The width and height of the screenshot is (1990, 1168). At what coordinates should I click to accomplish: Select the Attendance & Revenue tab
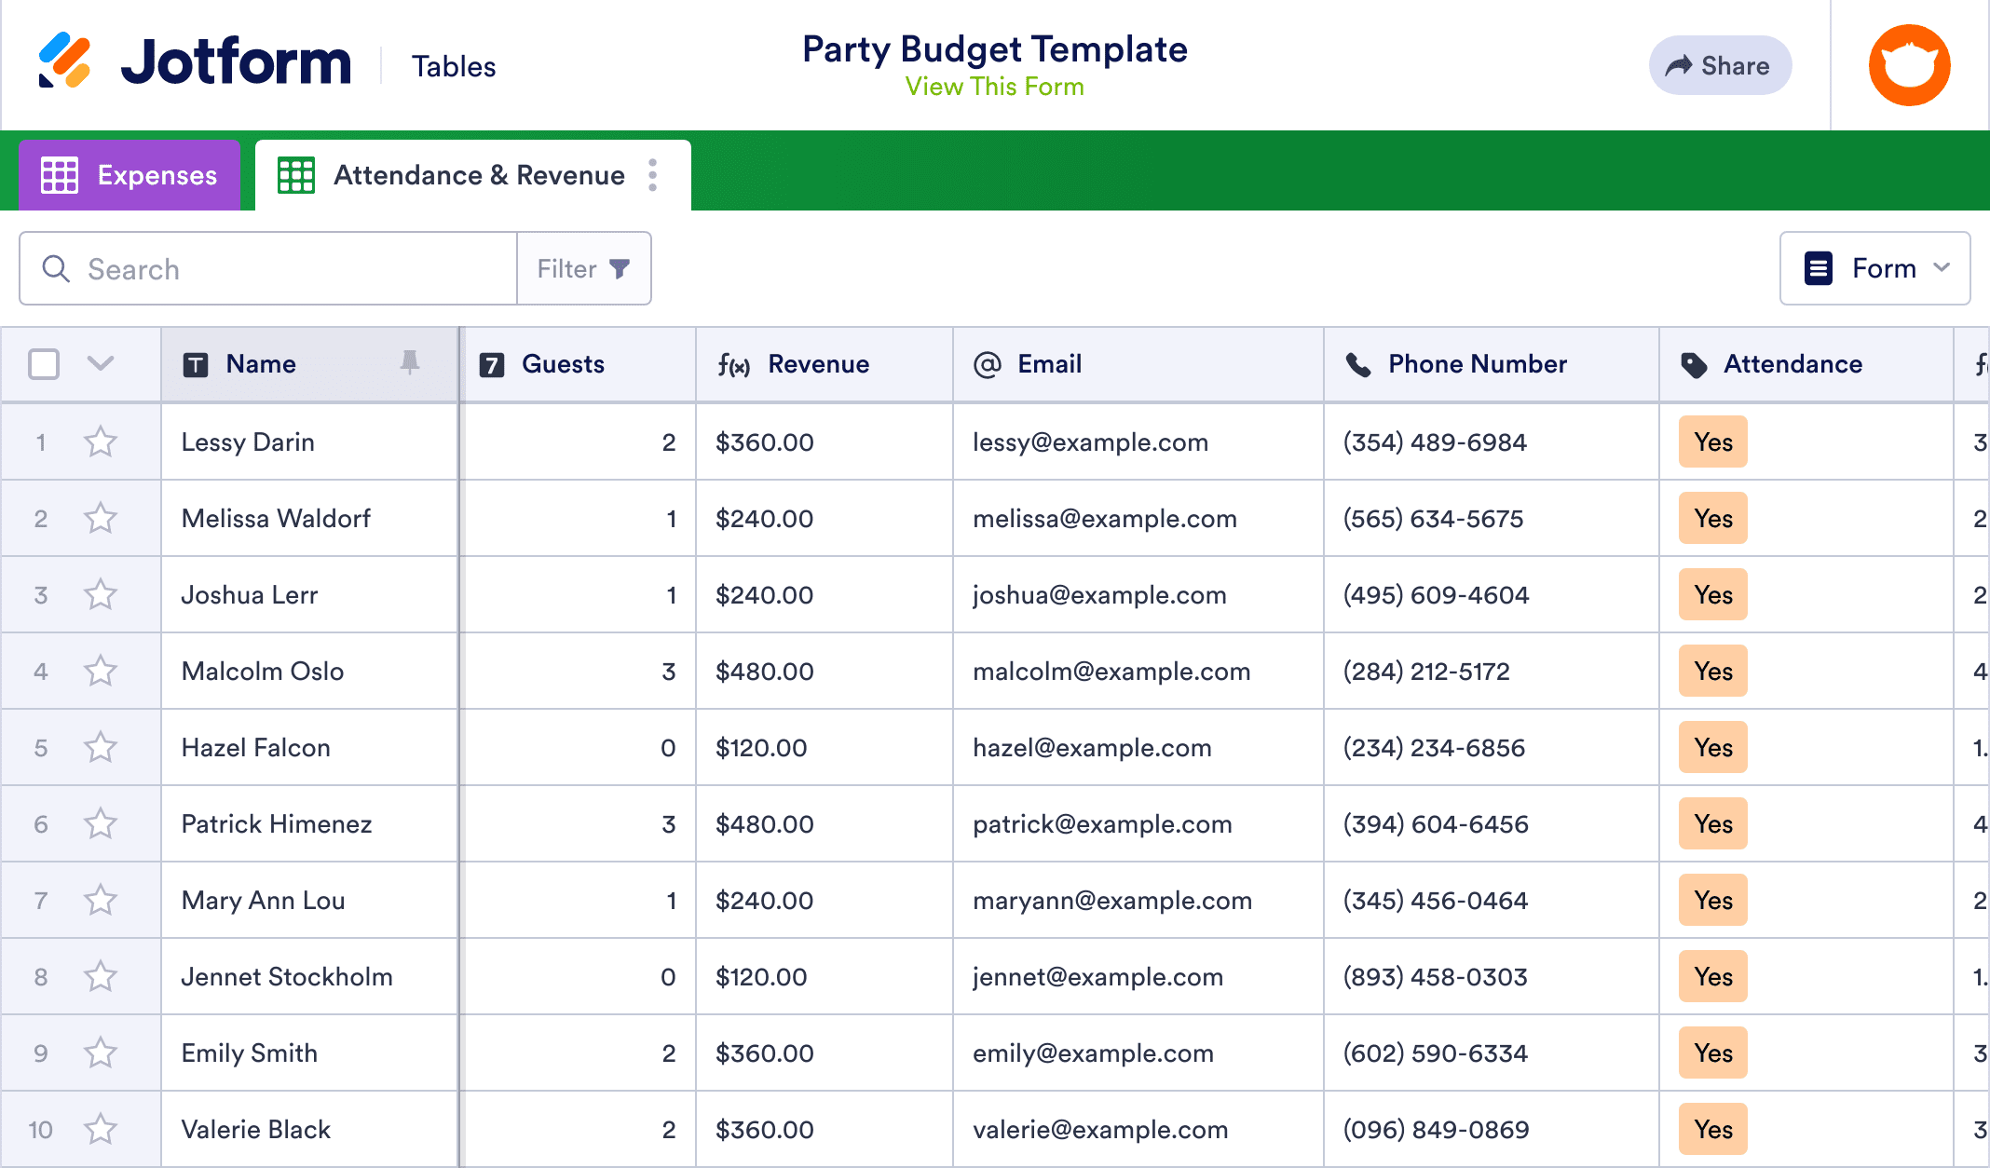tap(473, 175)
